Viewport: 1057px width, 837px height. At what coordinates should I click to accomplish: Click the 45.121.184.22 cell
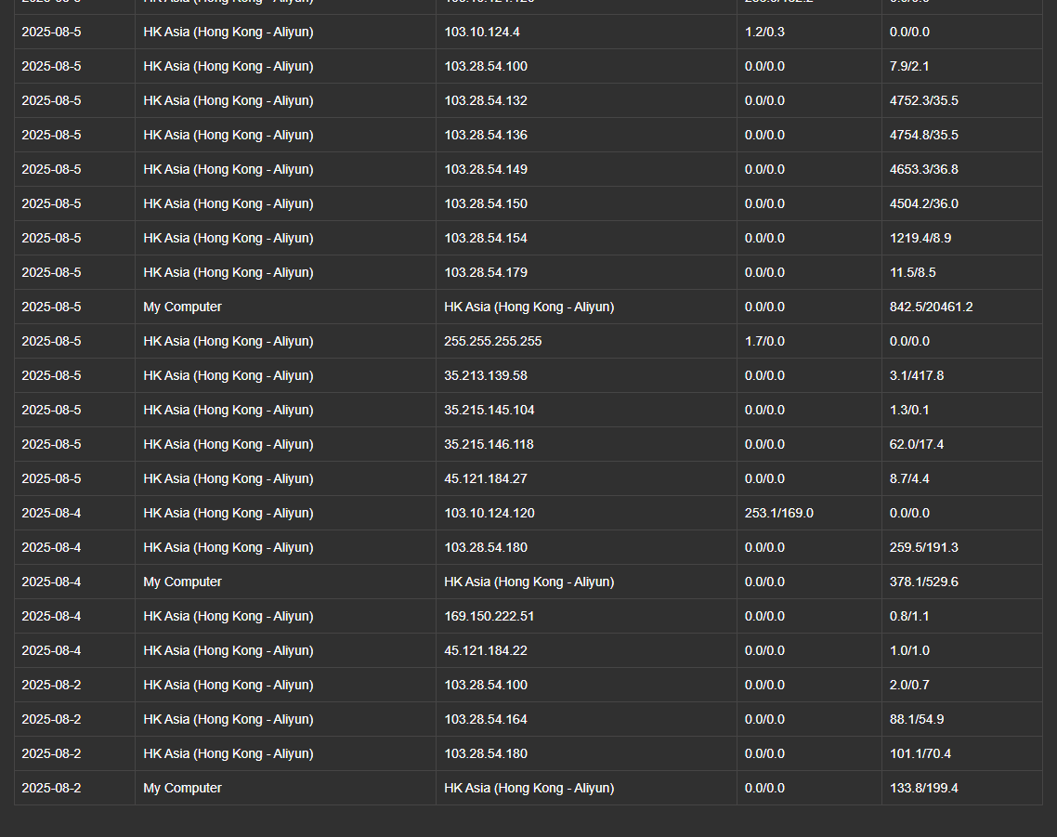point(486,650)
